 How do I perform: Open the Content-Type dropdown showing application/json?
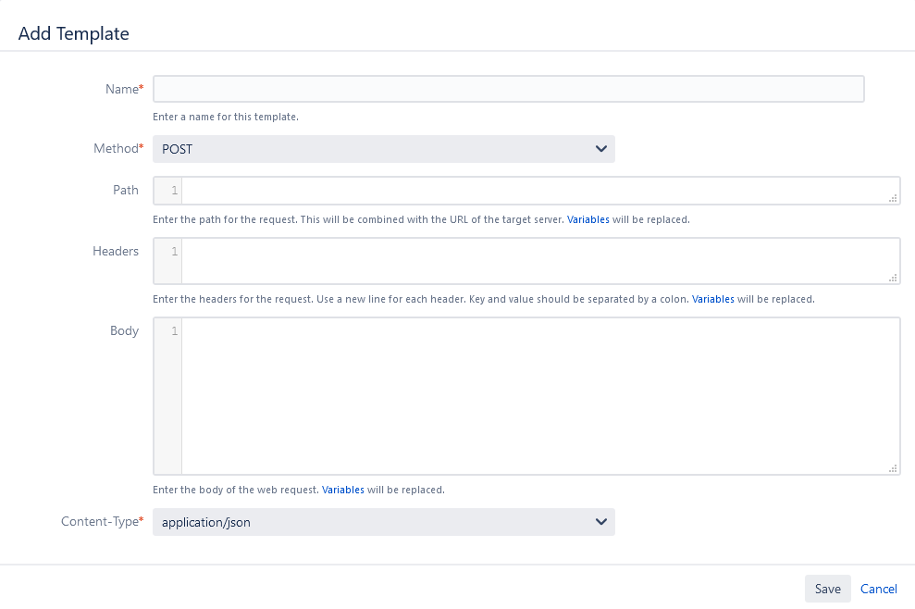coord(383,522)
